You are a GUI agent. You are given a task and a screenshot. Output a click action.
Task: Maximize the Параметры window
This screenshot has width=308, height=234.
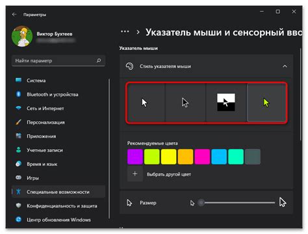(278, 12)
